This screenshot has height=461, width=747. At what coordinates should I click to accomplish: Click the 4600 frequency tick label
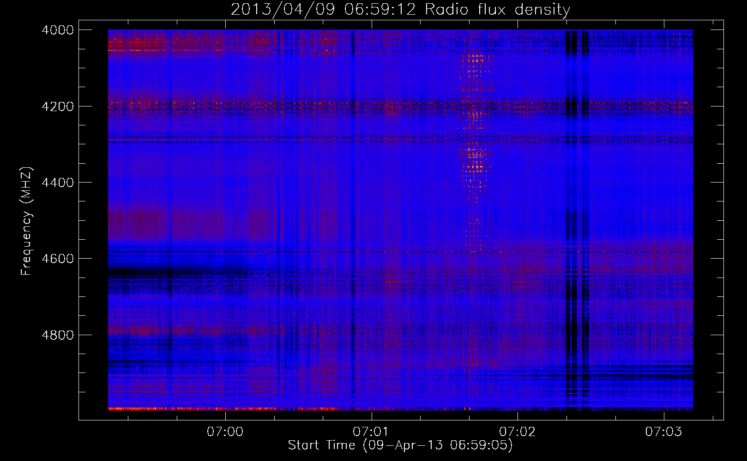click(58, 259)
